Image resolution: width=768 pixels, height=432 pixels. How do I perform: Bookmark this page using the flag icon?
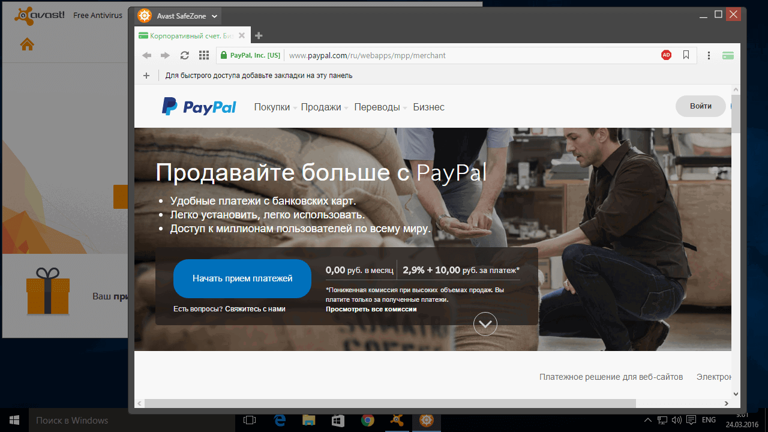(x=686, y=55)
